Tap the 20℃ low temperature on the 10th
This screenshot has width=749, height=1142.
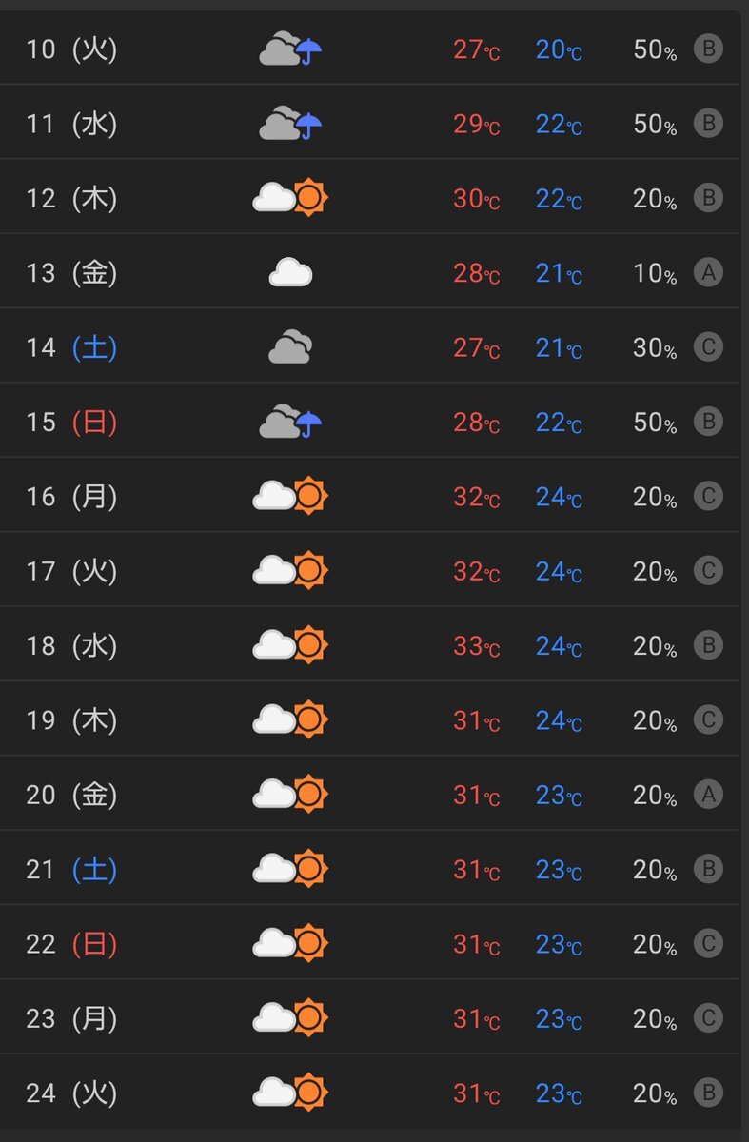(559, 49)
